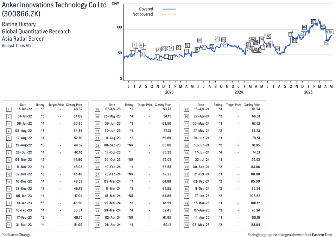The image size is (336, 237).
Task: Click the CNY axis label
Action: (115, 4)
